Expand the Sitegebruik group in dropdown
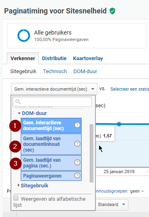 [x=19, y=185]
